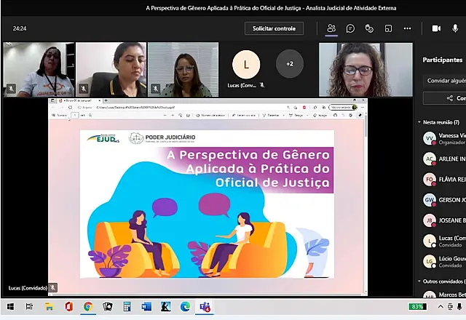
Task: Select Lucas (Convidado) in the participants list
Action: (x=444, y=241)
